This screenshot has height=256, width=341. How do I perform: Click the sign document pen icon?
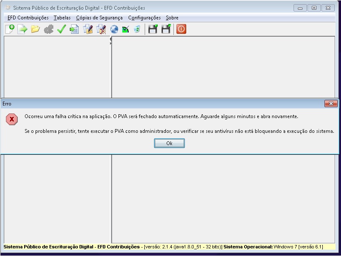click(88, 29)
